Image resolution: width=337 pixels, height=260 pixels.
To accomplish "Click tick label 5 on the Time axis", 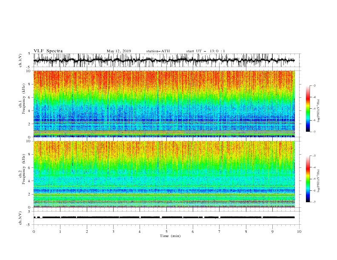I will [x=166, y=232].
